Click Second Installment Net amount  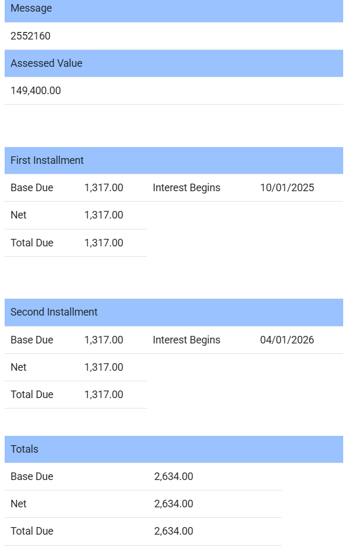point(104,367)
